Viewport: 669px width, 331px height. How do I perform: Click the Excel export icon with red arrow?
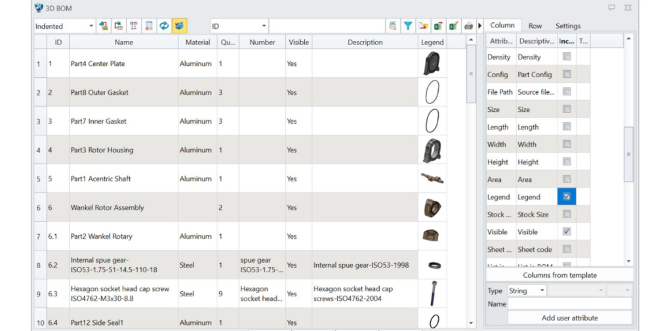pos(438,26)
